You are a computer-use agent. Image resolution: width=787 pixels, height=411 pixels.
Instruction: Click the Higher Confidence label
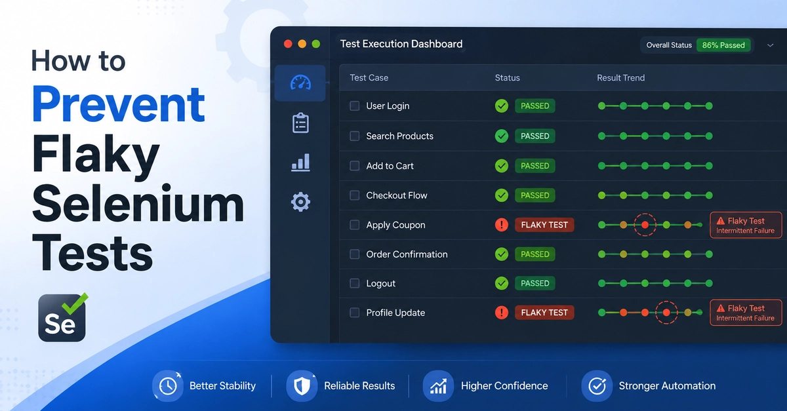pyautogui.click(x=504, y=385)
